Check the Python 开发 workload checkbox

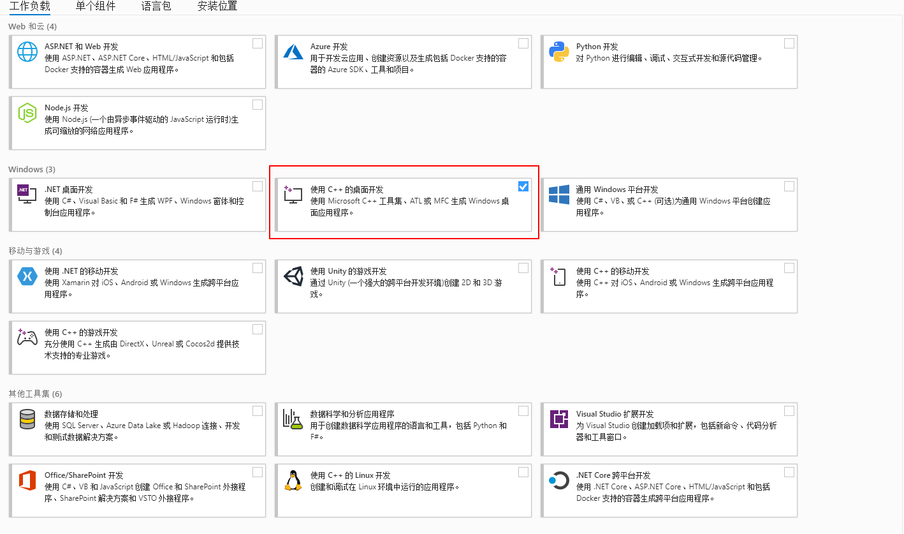(x=789, y=43)
